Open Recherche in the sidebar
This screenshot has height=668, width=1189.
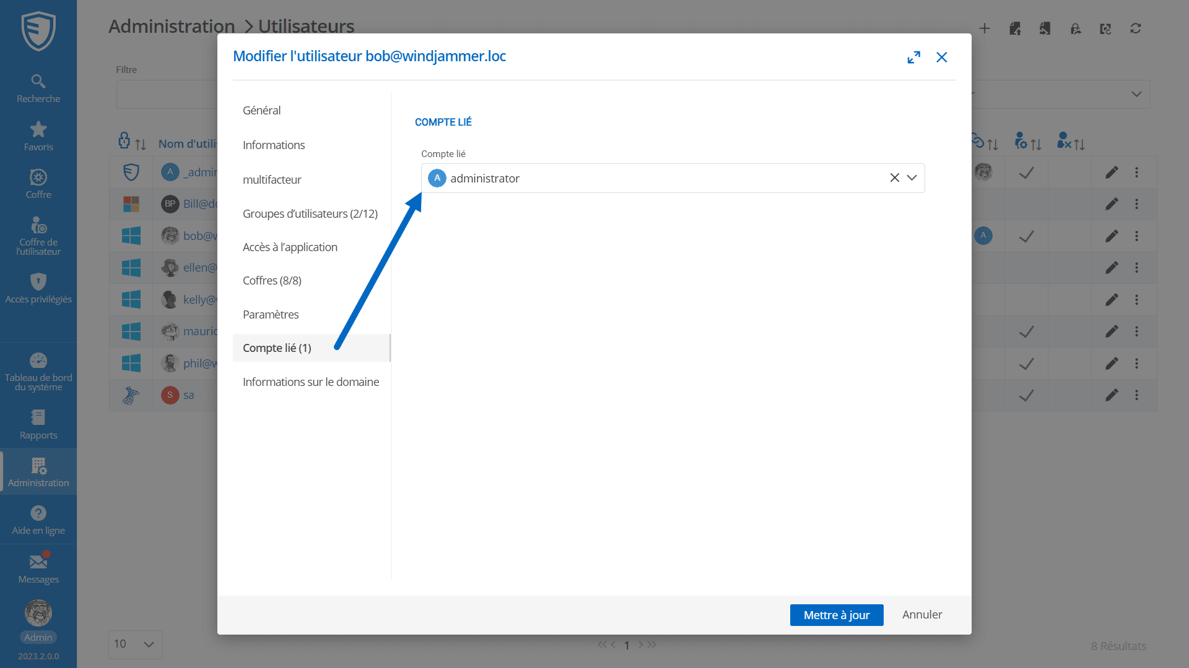click(x=38, y=88)
